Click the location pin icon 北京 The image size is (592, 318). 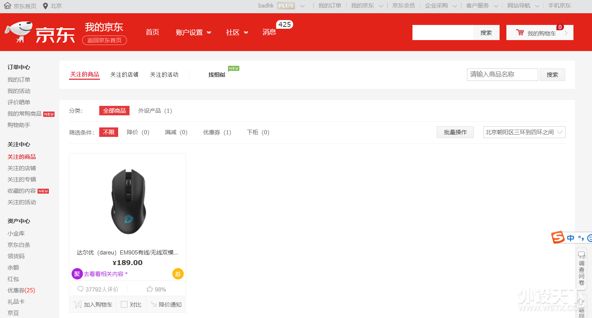(x=45, y=6)
